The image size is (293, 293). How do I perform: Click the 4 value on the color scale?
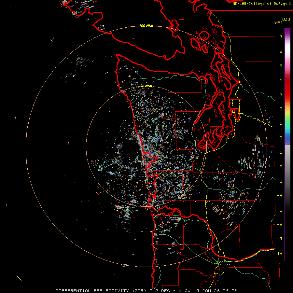(x=281, y=80)
